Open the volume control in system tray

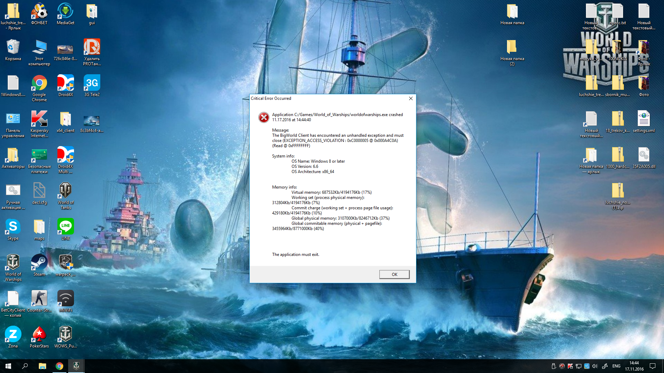(595, 366)
